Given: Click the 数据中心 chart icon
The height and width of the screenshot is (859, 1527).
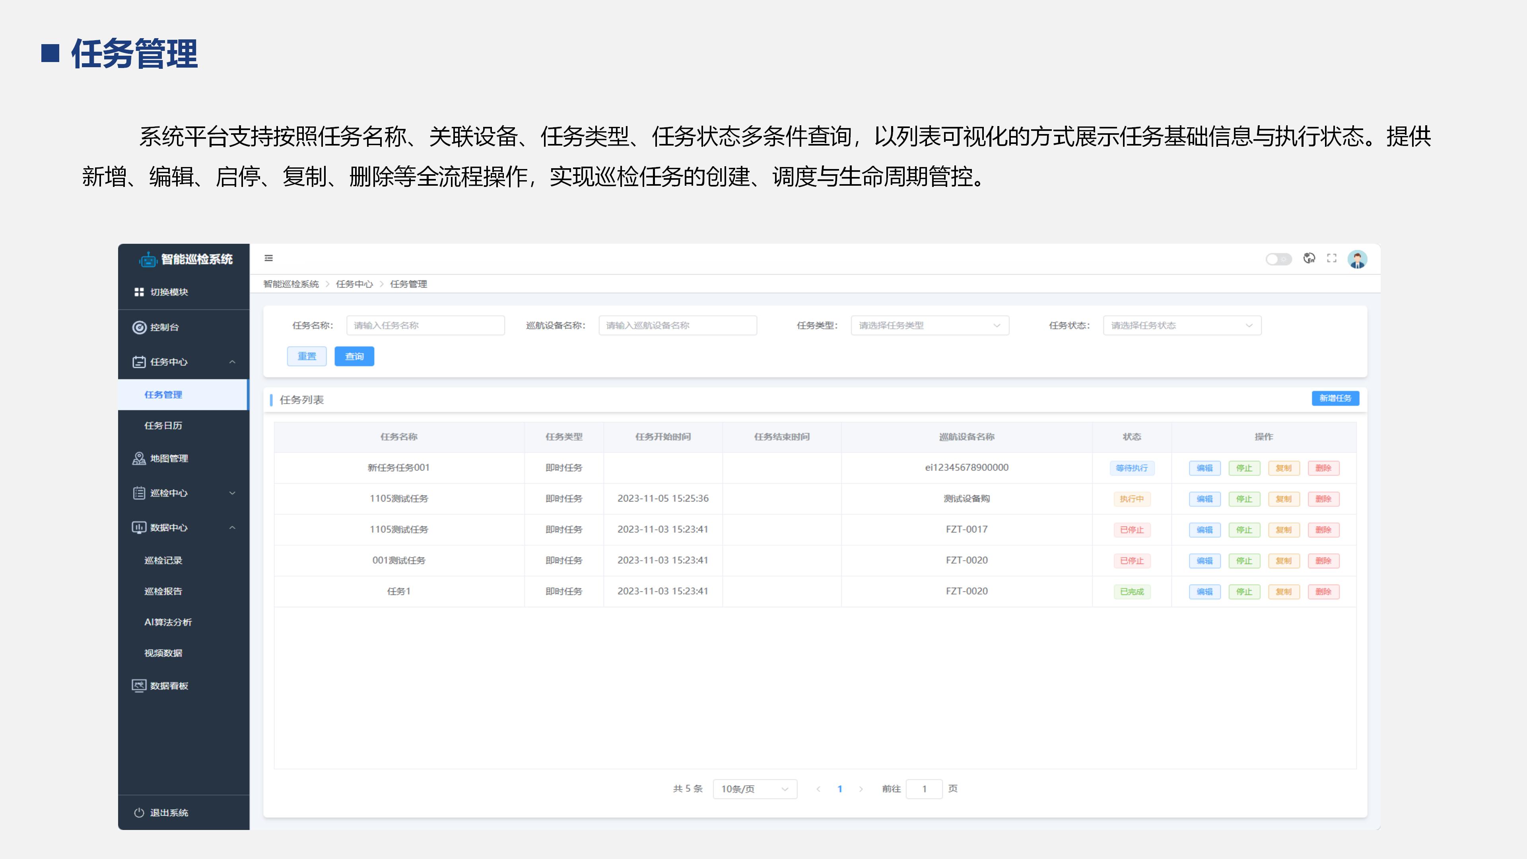Looking at the screenshot, I should tap(139, 528).
